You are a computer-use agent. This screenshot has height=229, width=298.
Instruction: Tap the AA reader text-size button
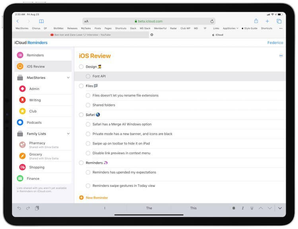(x=86, y=21)
